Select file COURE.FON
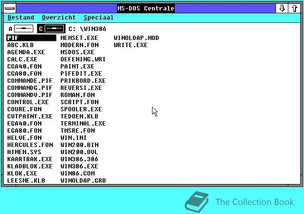304x214 pixels. pos(24,109)
